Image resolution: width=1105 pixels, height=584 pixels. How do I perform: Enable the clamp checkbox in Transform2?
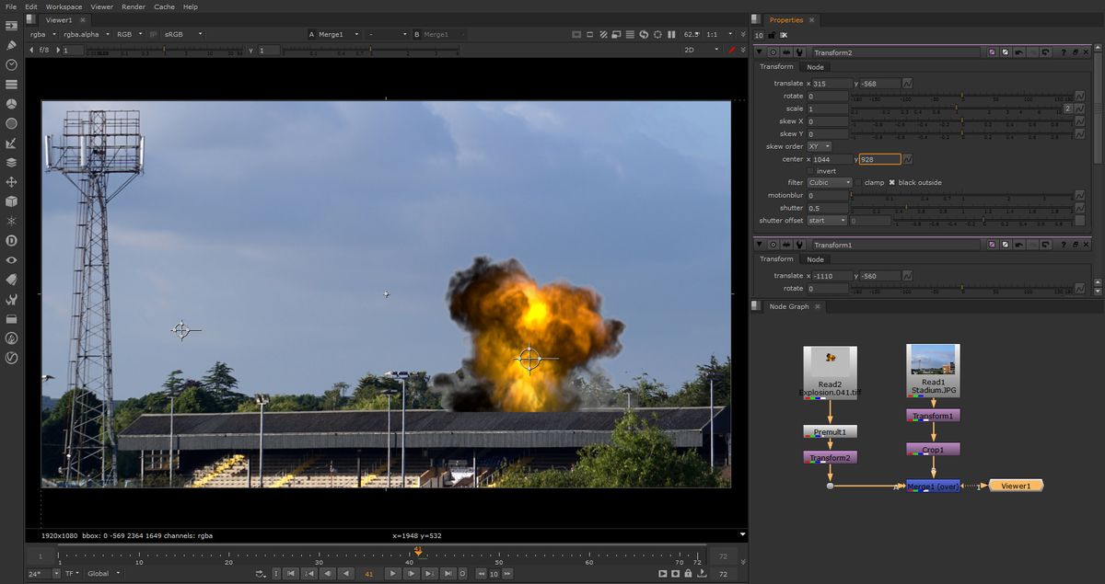(x=858, y=182)
